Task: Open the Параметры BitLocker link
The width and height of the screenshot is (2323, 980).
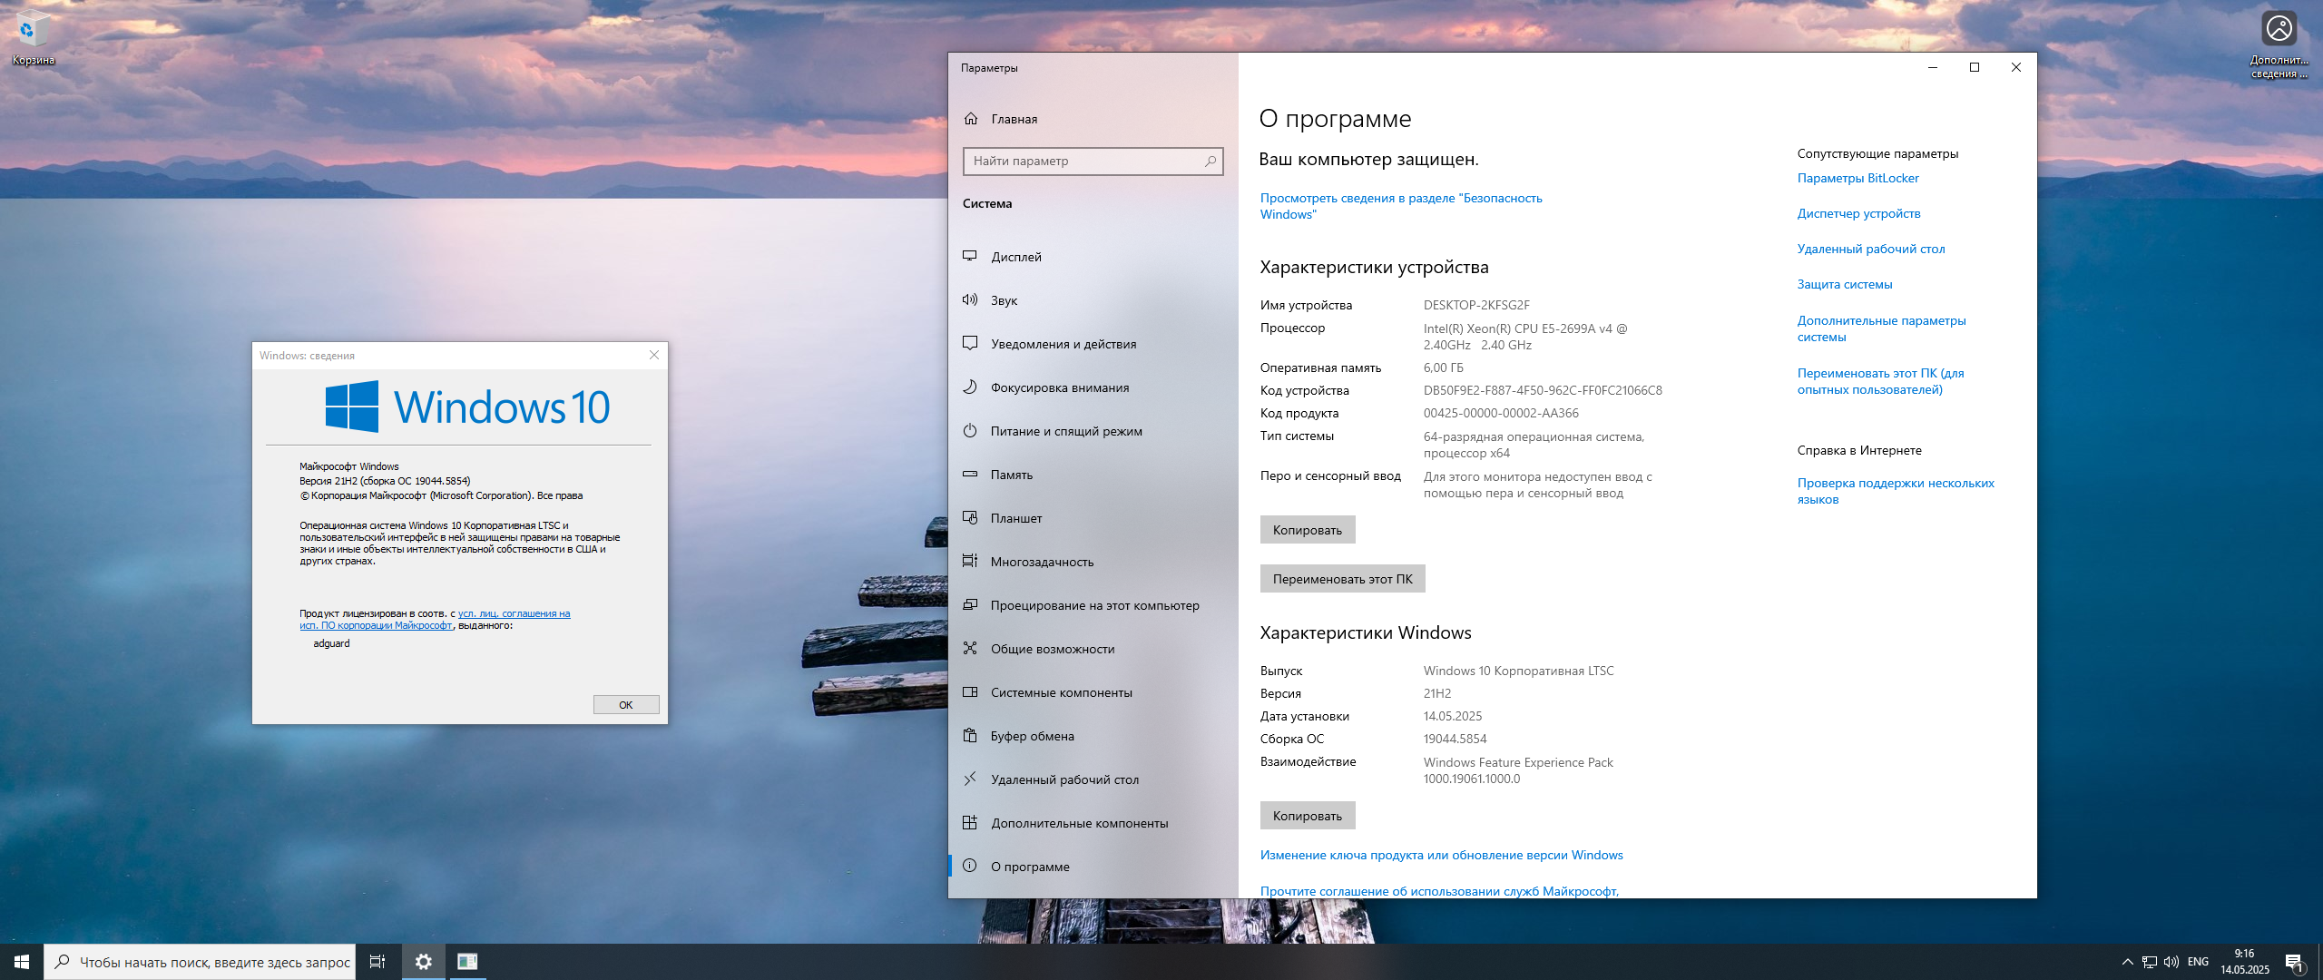Action: (x=1857, y=178)
